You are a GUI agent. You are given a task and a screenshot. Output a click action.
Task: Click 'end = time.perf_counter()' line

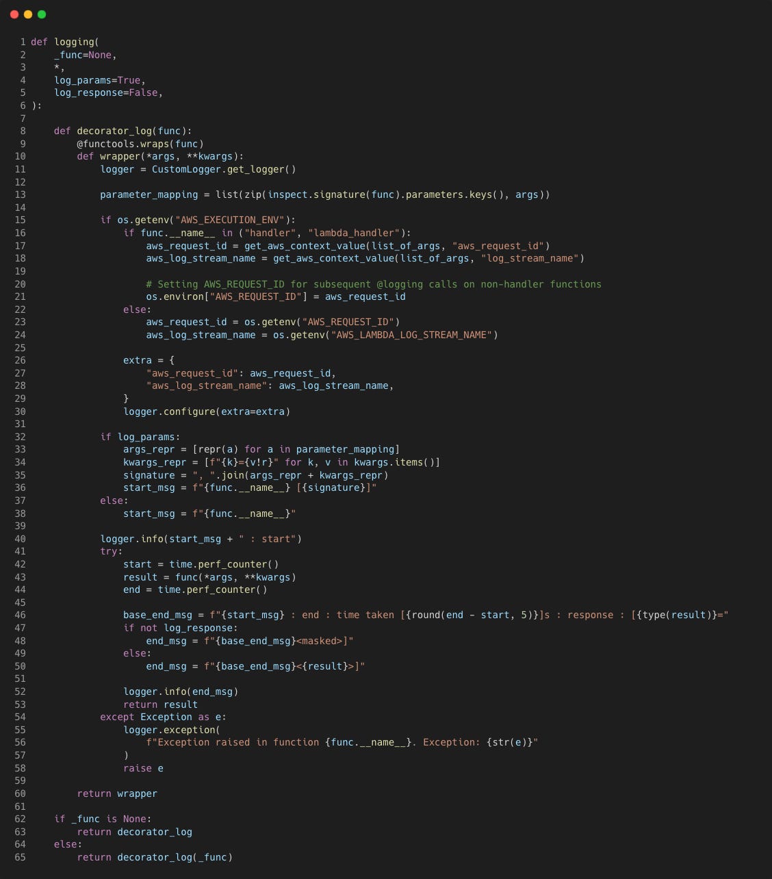[195, 589]
